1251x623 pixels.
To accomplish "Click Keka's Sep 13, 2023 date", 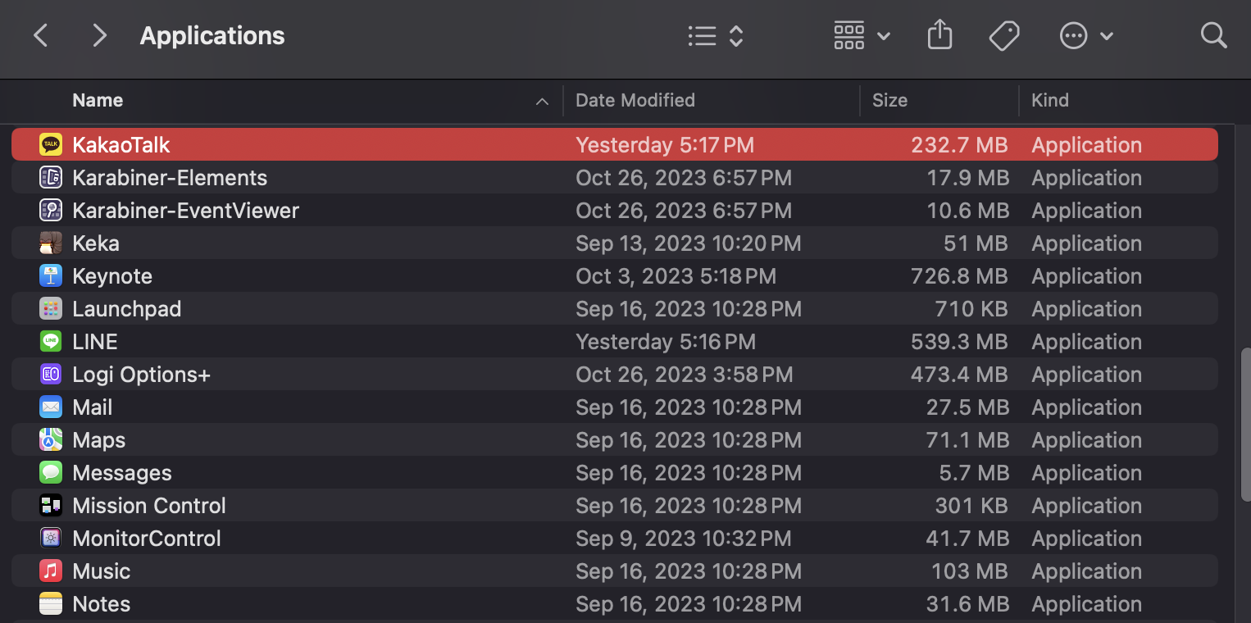I will click(x=689, y=243).
